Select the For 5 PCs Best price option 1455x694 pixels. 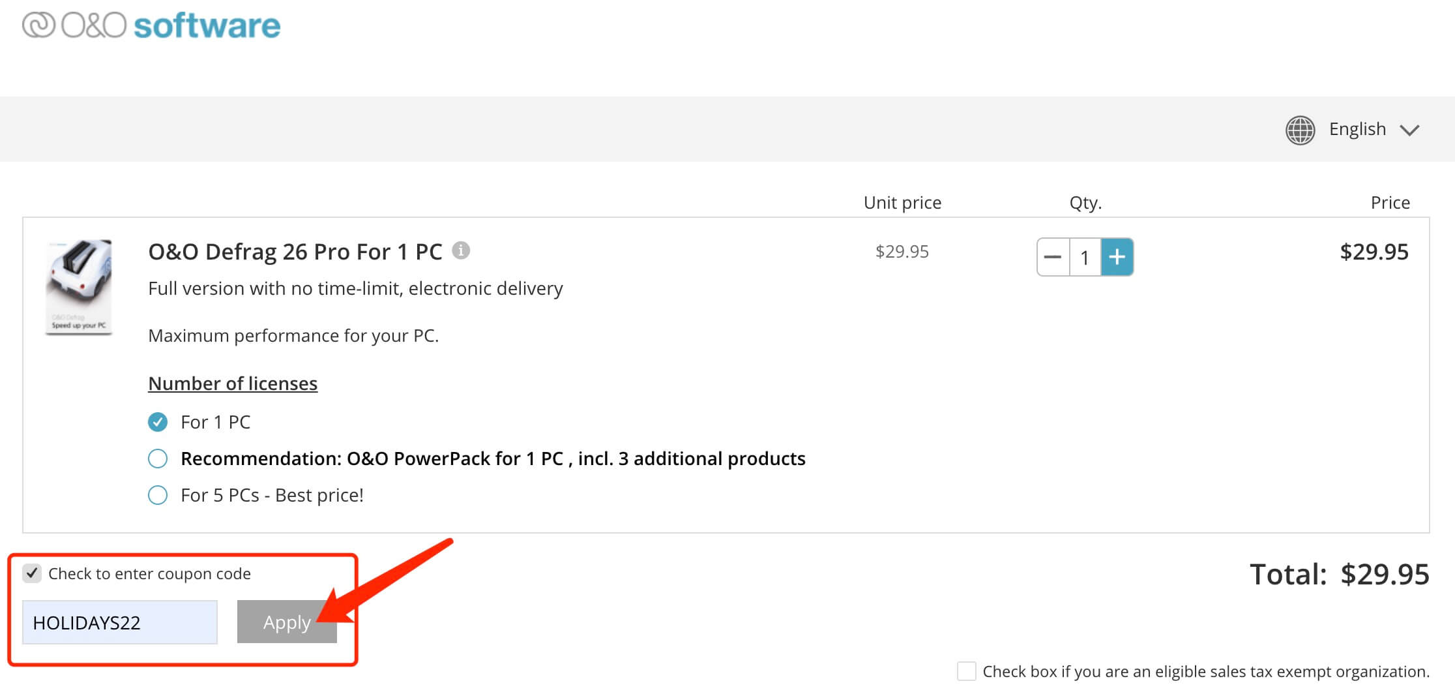pyautogui.click(x=158, y=495)
